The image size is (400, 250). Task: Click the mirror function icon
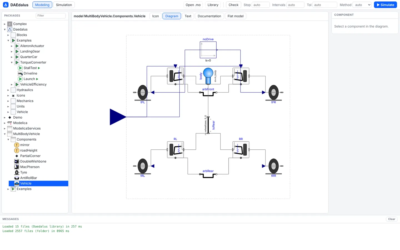17,145
